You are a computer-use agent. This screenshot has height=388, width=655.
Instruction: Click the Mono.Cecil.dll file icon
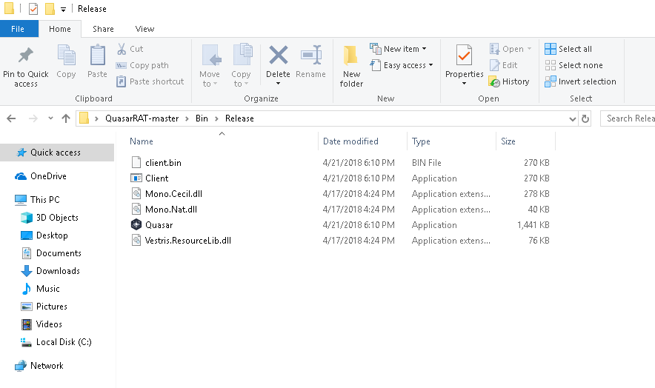(x=136, y=194)
